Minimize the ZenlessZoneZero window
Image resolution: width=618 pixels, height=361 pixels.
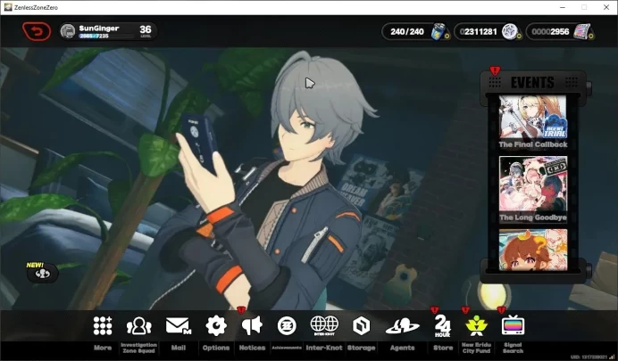tap(563, 7)
